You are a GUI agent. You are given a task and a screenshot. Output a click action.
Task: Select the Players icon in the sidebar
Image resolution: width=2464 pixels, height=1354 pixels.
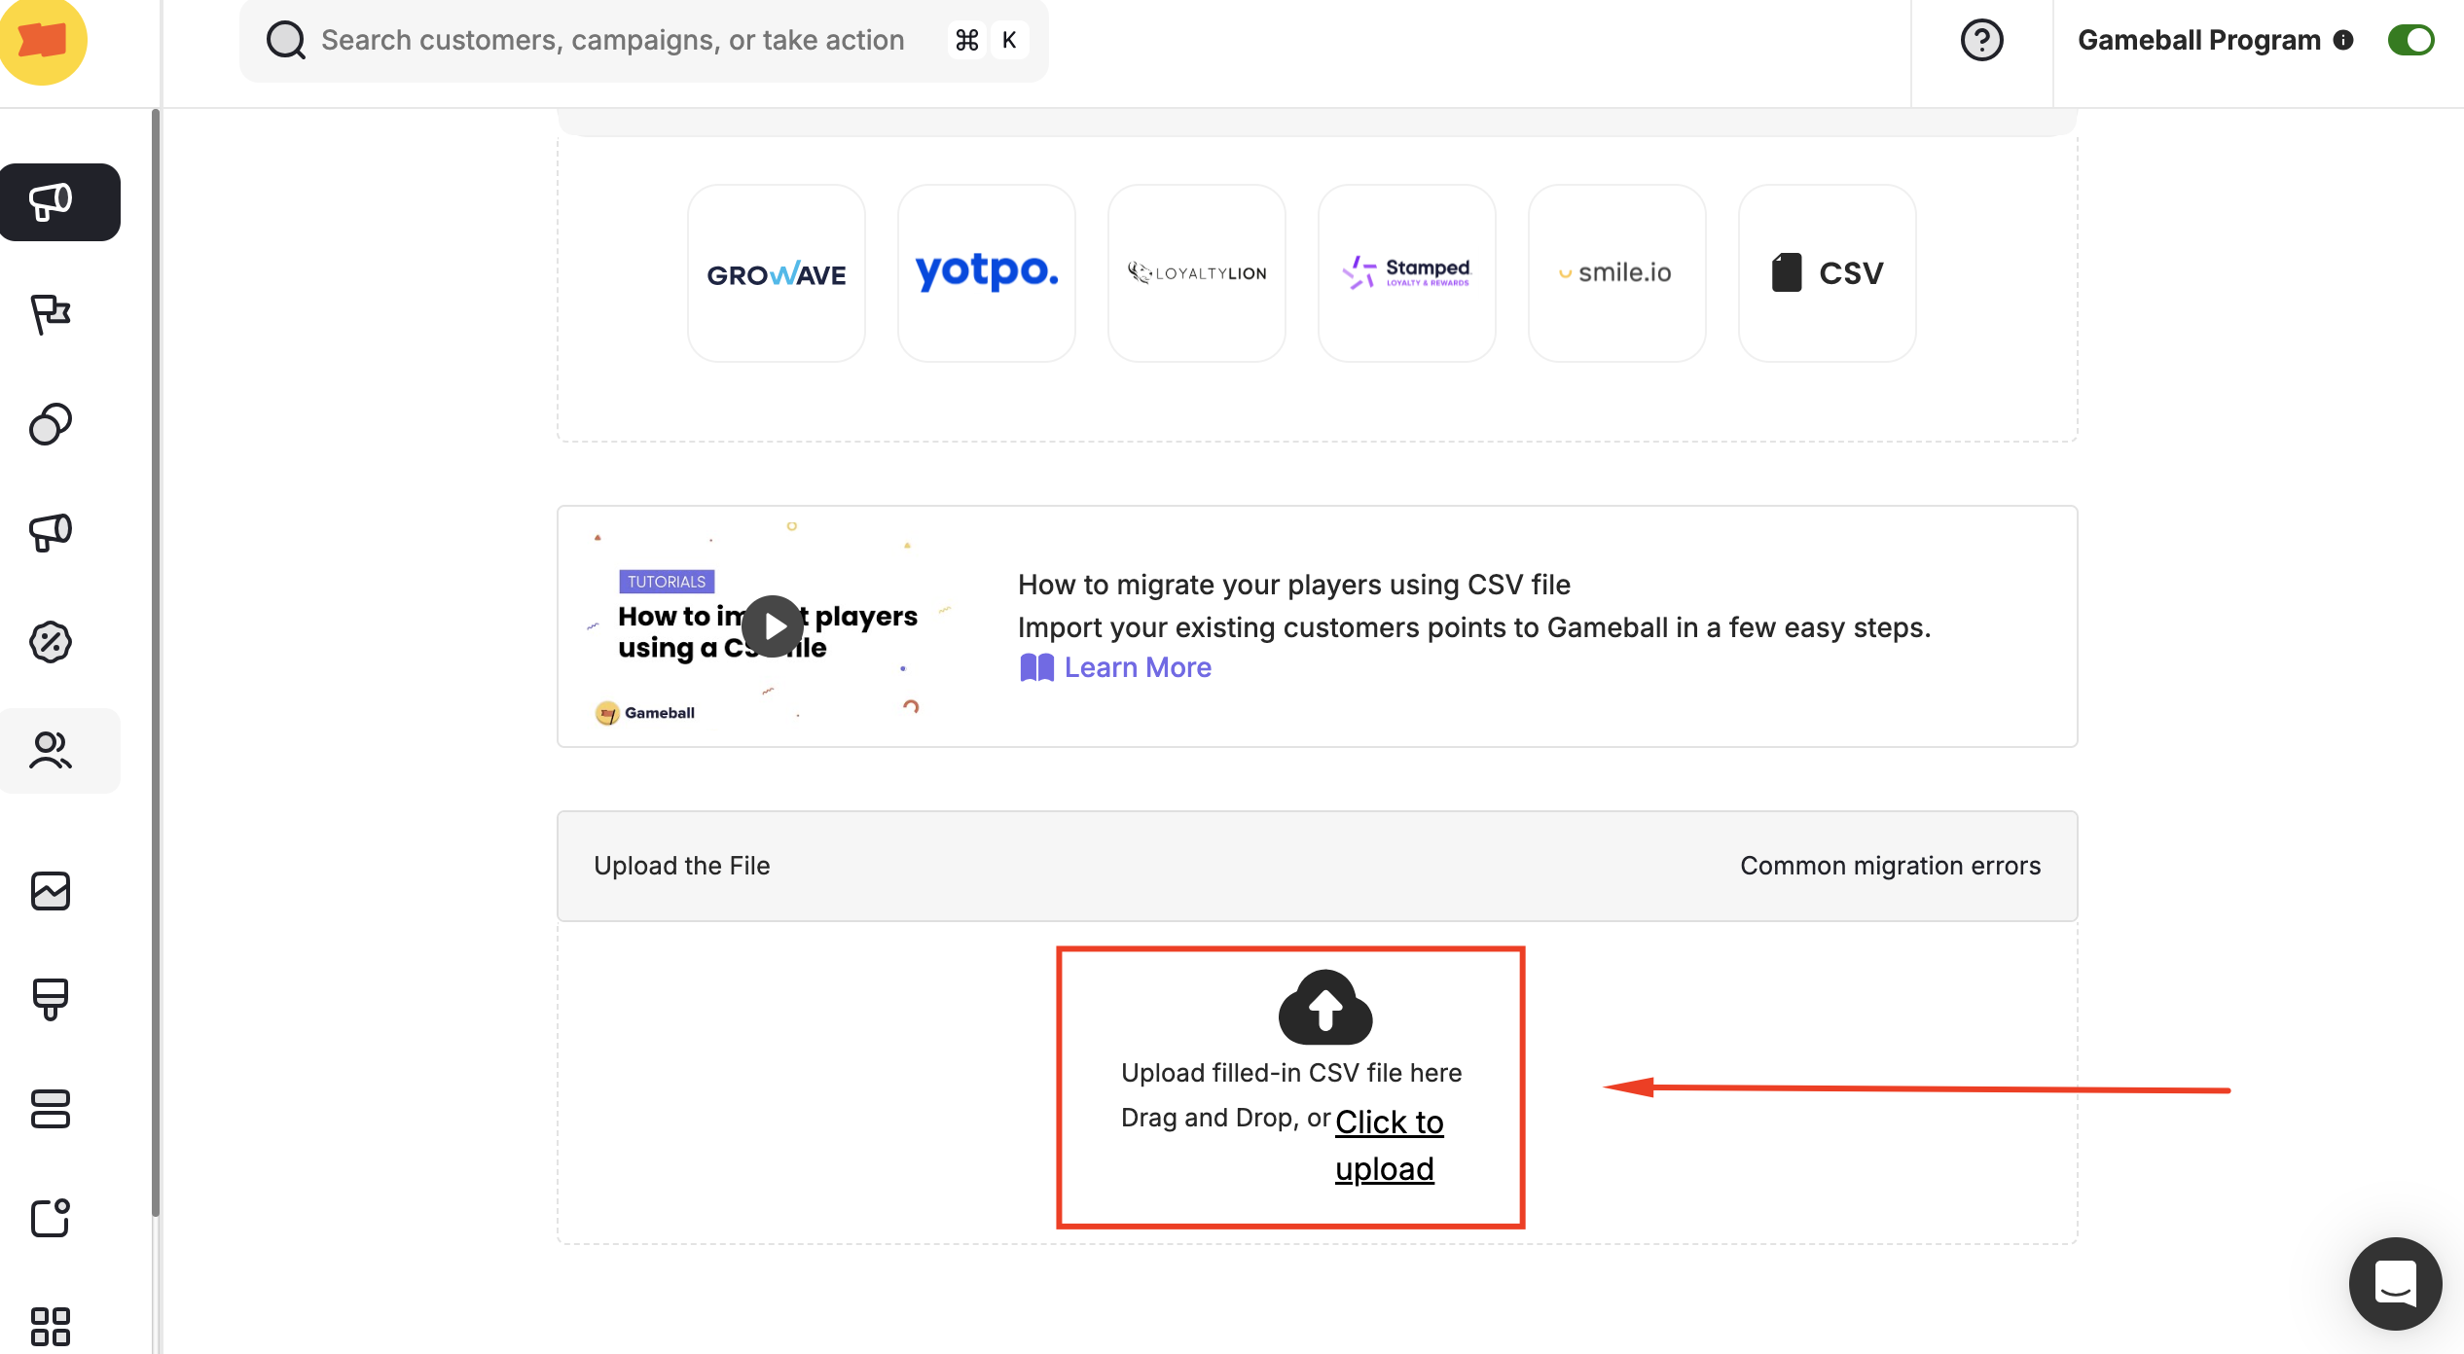pyautogui.click(x=51, y=750)
